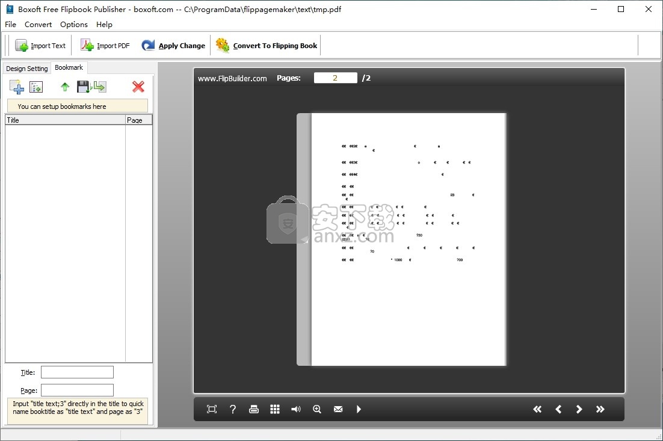The image size is (663, 441).
Task: Jump to last page double-right arrow
Action: click(600, 409)
